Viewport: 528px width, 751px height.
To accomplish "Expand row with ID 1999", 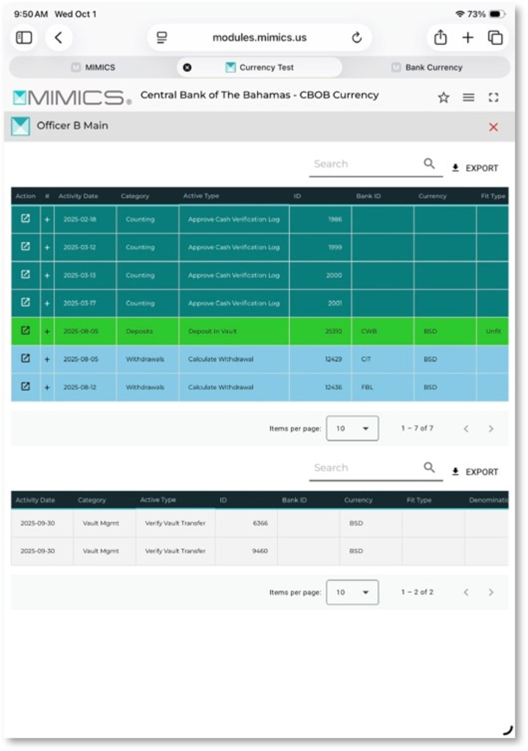I will tap(47, 247).
